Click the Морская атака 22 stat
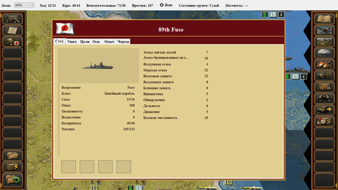 point(176,70)
